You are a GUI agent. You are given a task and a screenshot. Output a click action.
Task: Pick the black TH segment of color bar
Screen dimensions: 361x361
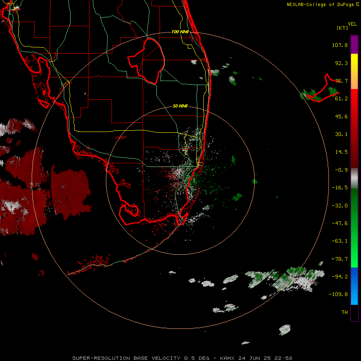(x=354, y=312)
